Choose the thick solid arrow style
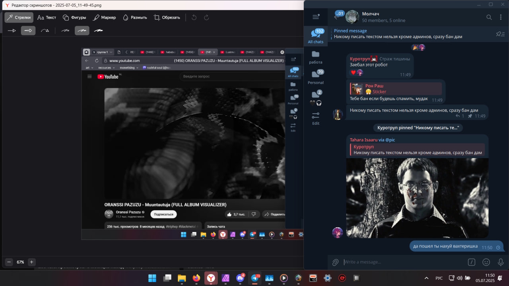The width and height of the screenshot is (509, 286). click(28, 31)
